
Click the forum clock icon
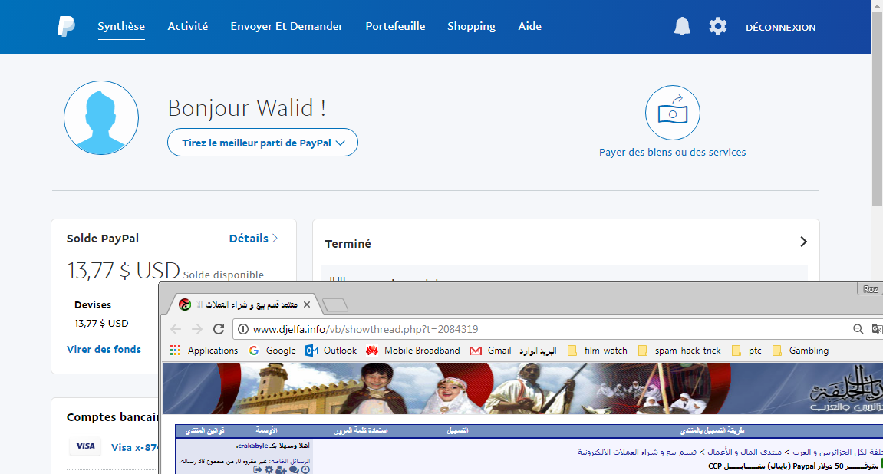coord(305,469)
